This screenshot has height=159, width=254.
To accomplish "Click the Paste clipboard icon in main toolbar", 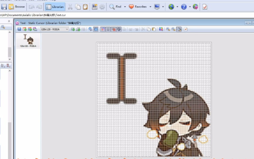I will coord(85,7).
